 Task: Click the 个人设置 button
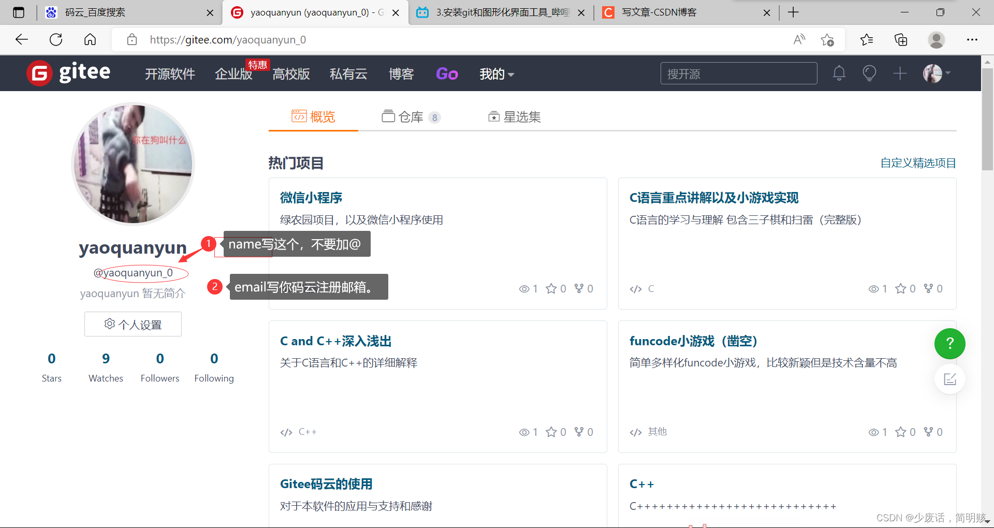(x=133, y=325)
